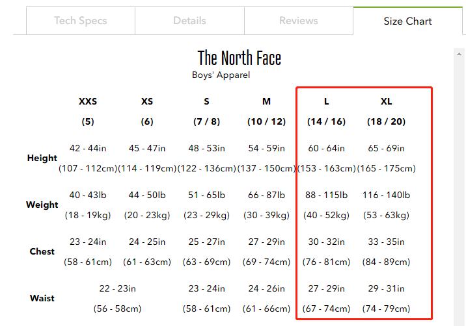This screenshot has width=466, height=326.
Task: Click the M size column header
Action: (267, 101)
